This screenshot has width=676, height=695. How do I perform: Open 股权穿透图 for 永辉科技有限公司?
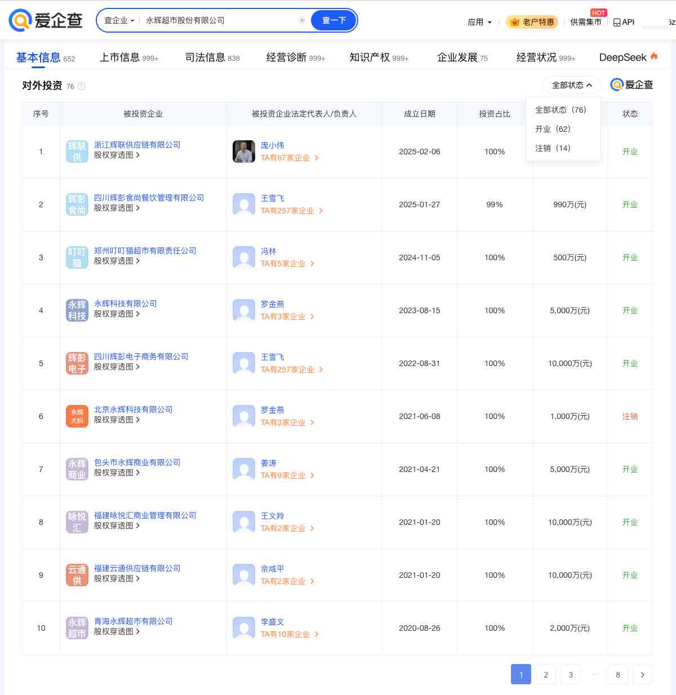tap(113, 314)
